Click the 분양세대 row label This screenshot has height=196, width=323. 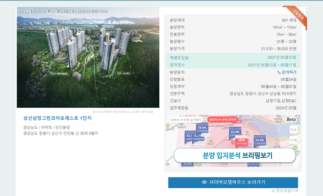pyautogui.click(x=177, y=20)
